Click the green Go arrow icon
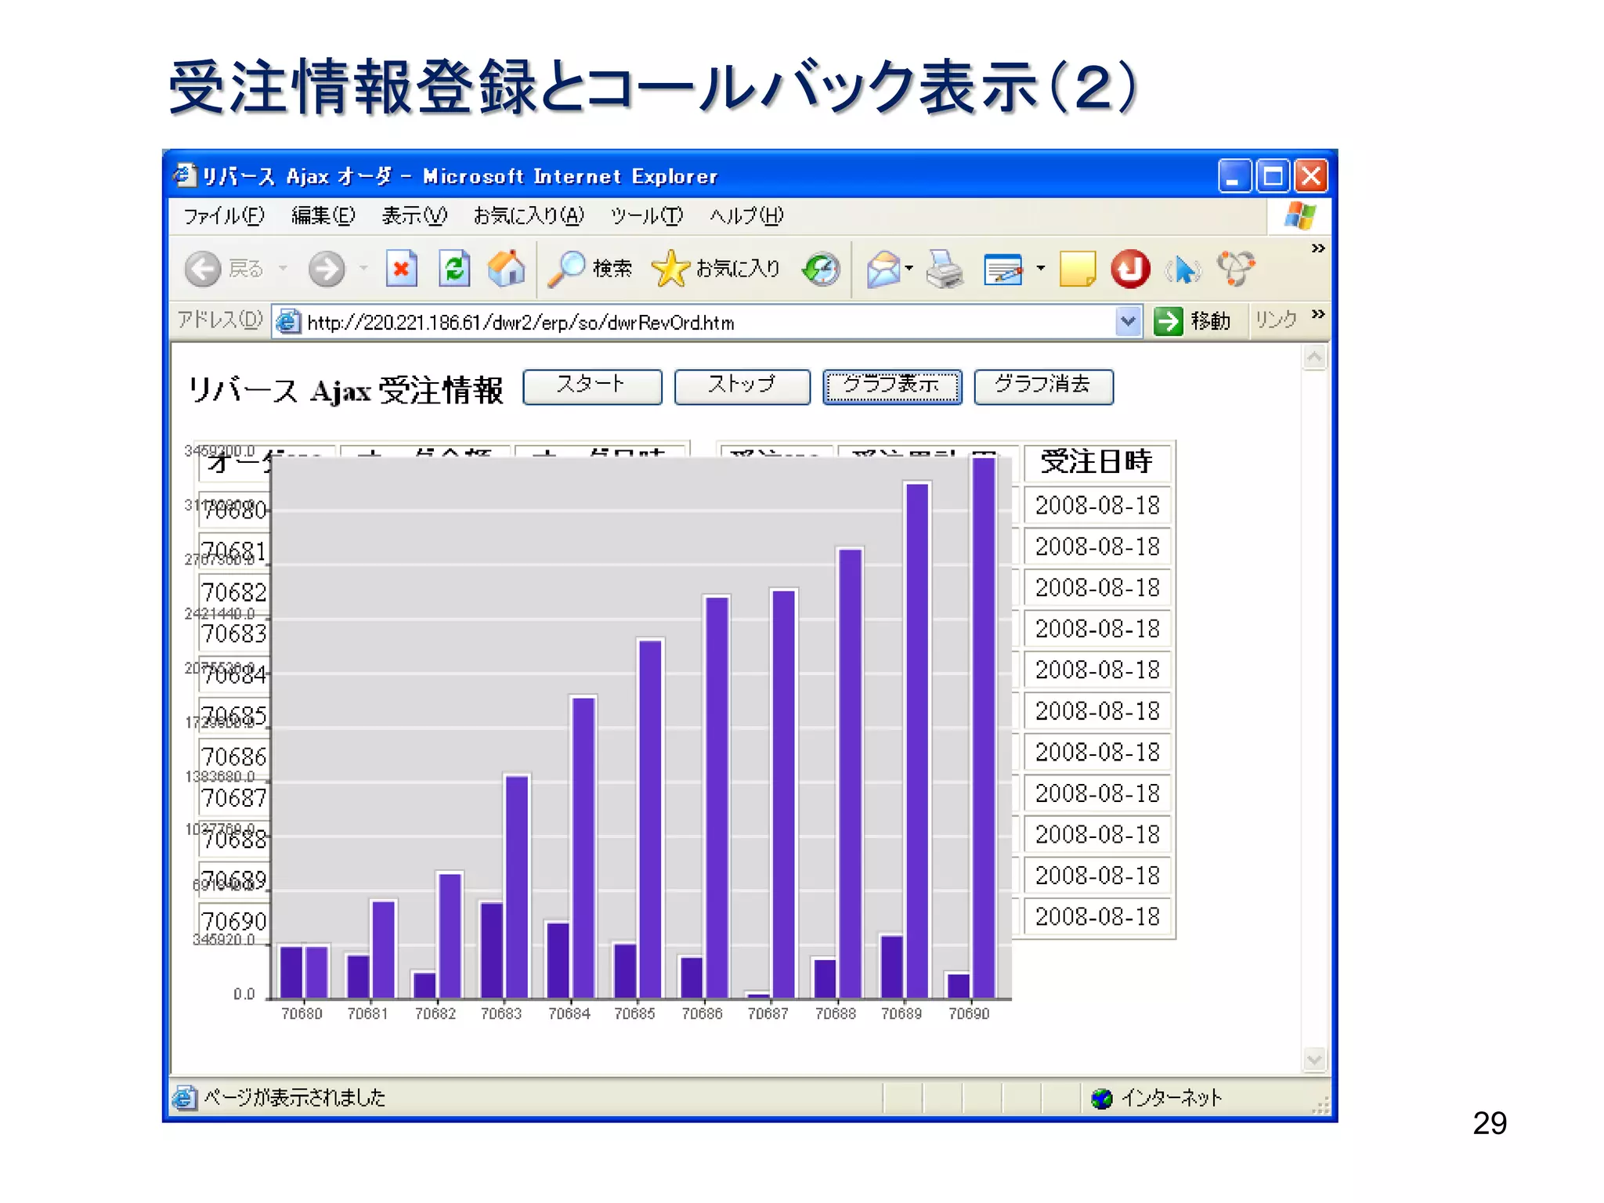This screenshot has height=1203, width=1604. [1169, 321]
